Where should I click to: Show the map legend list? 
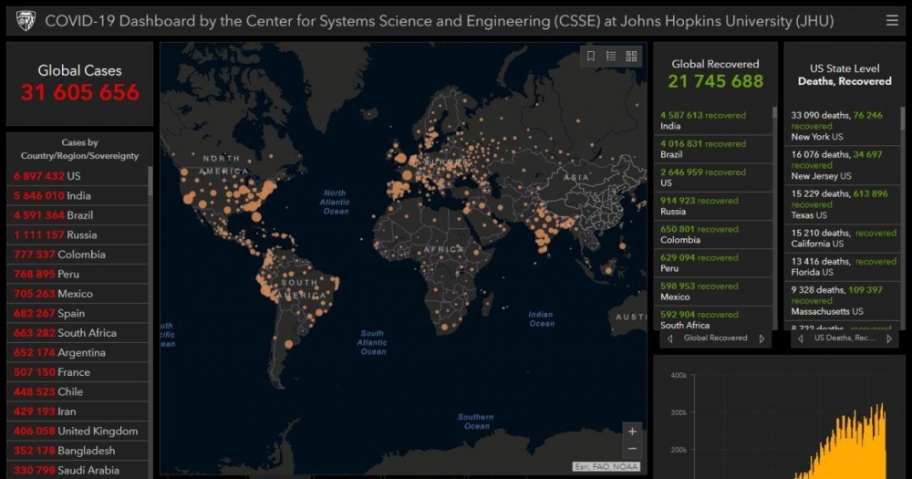611,57
